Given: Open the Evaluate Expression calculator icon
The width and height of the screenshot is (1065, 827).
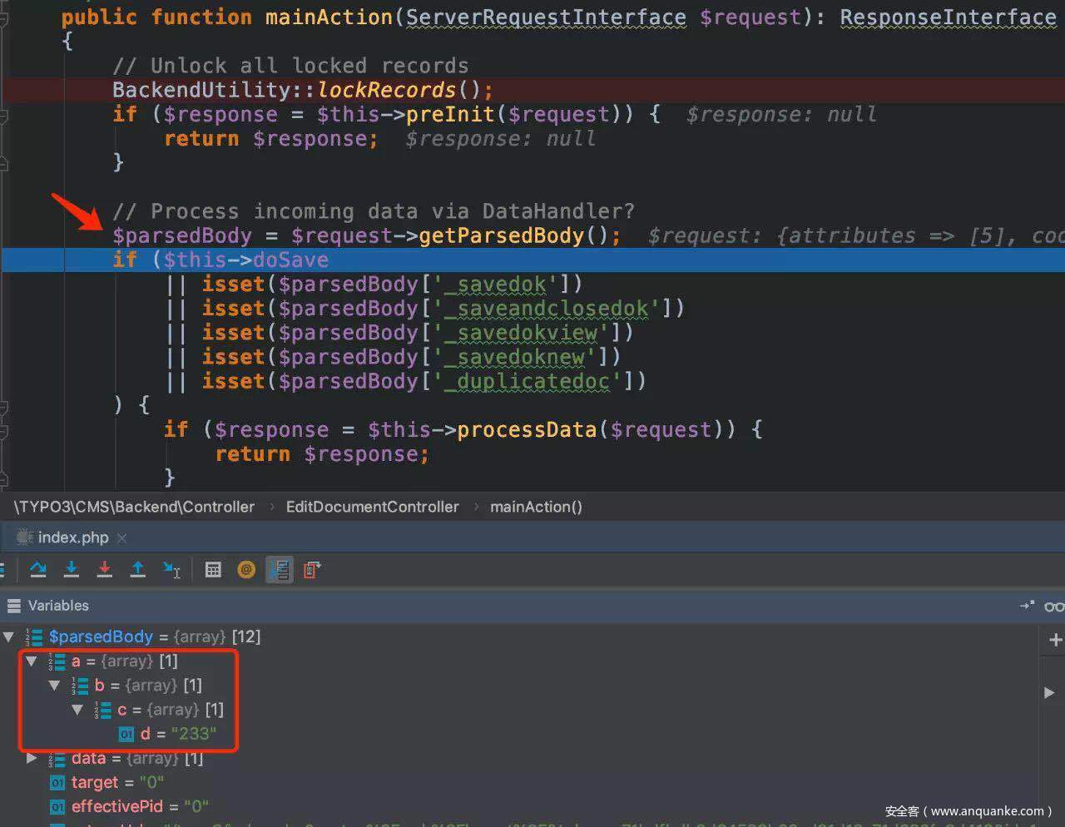Looking at the screenshot, I should [x=213, y=570].
